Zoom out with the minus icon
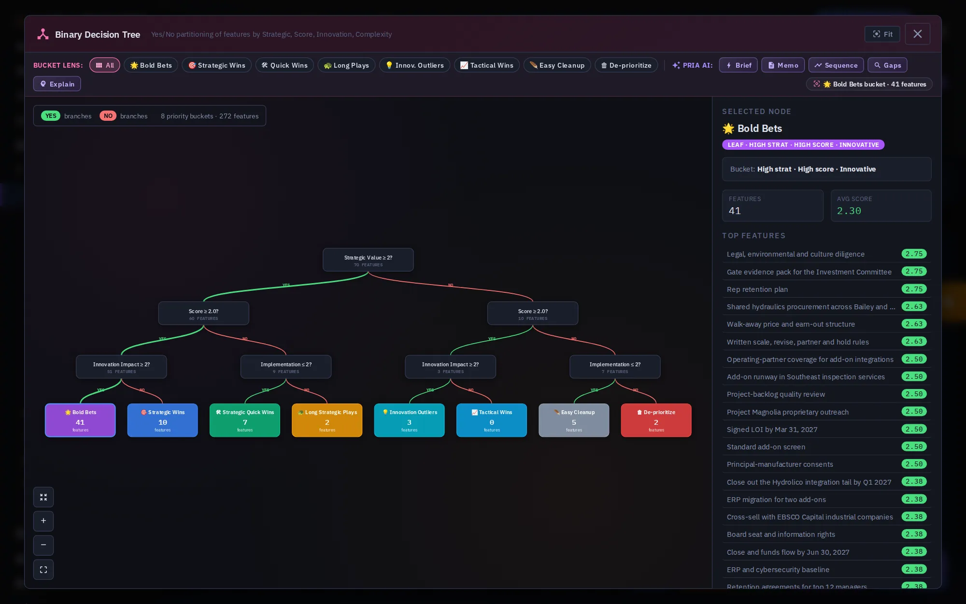Image resolution: width=966 pixels, height=604 pixels. (43, 545)
